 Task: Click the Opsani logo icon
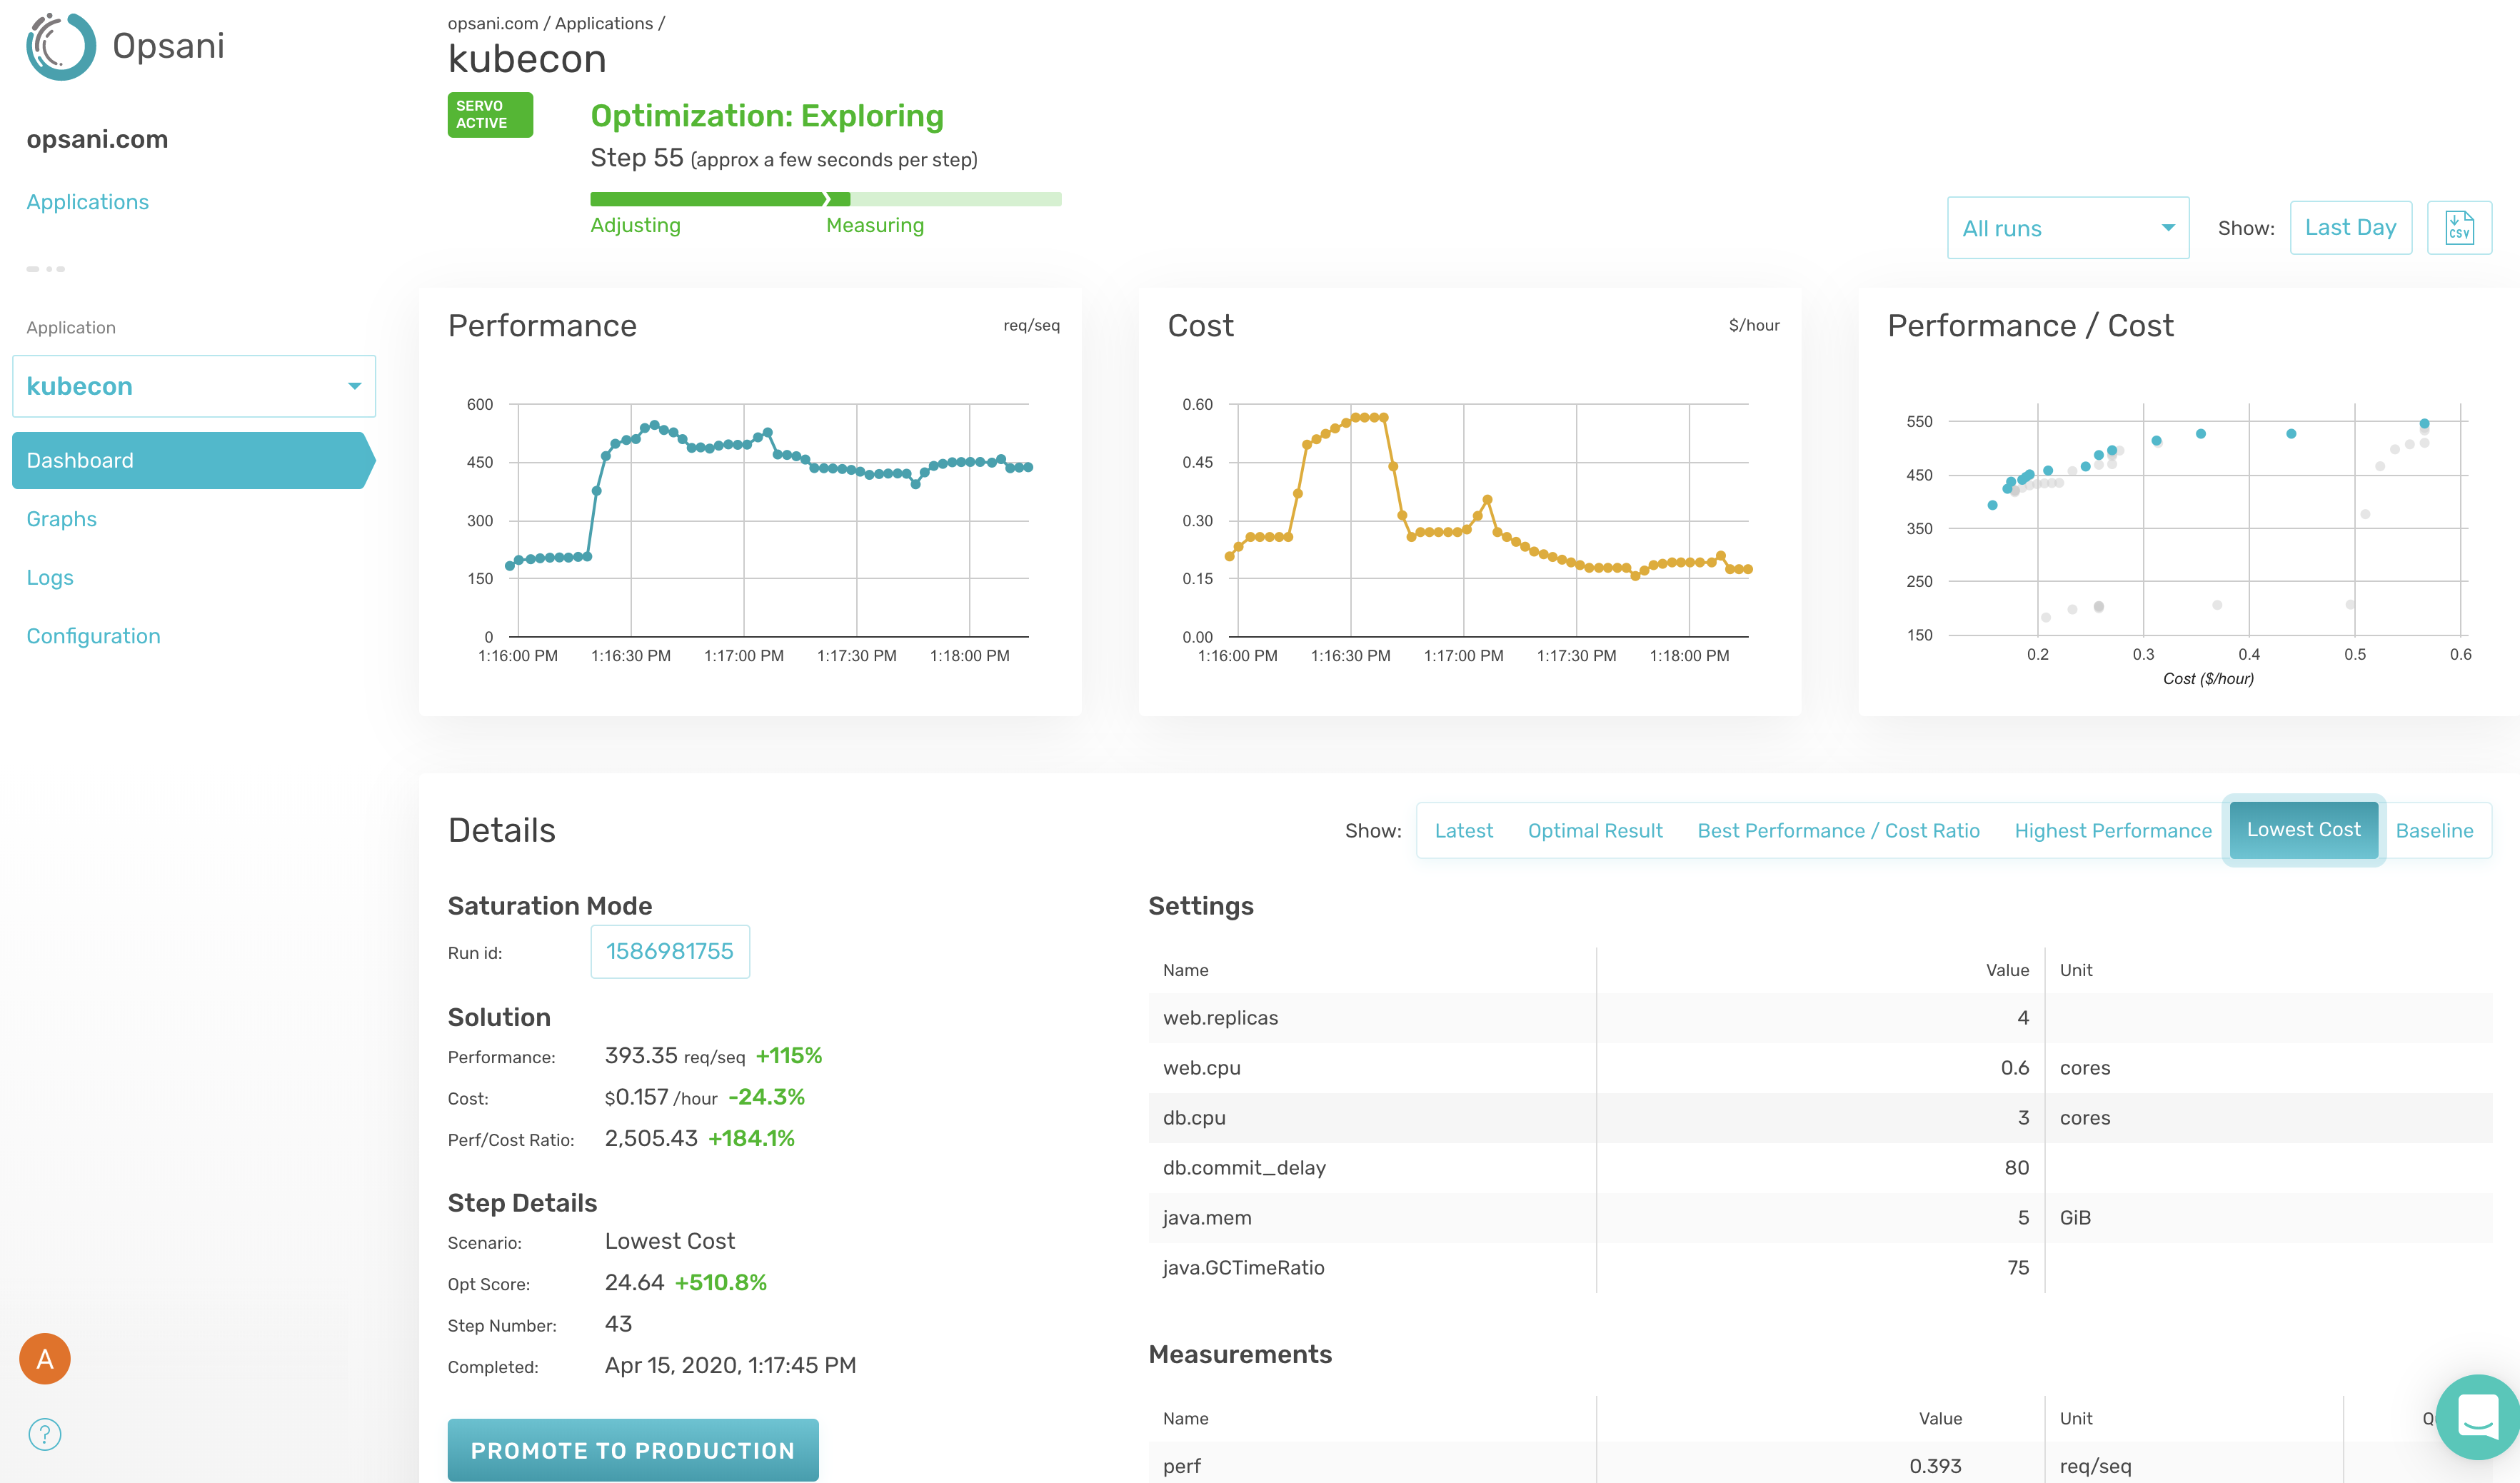coord(61,47)
